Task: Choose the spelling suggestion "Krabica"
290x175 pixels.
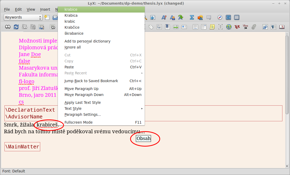Action: [101, 15]
